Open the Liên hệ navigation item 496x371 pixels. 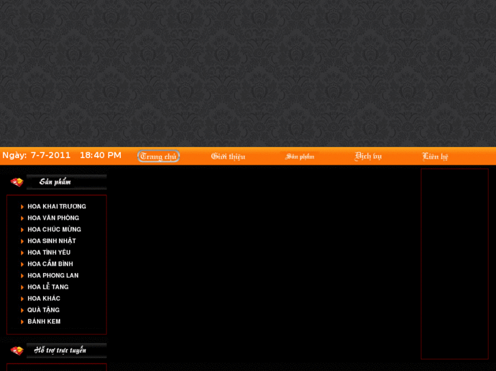click(435, 157)
